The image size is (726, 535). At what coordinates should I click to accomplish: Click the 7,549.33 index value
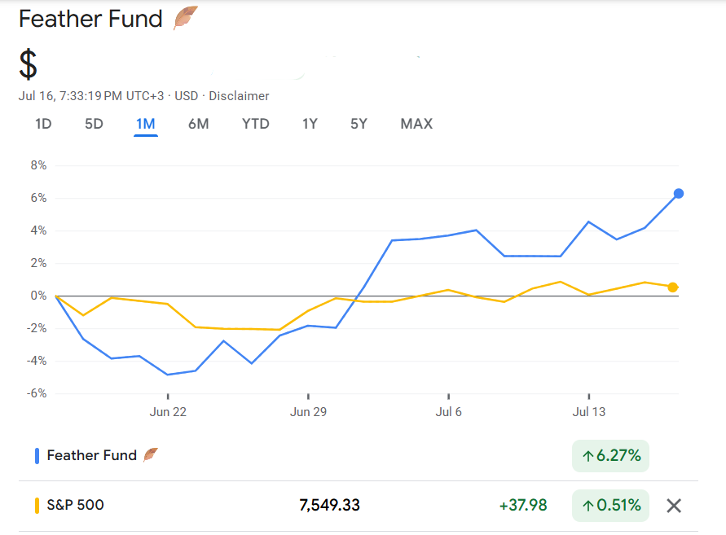[329, 506]
